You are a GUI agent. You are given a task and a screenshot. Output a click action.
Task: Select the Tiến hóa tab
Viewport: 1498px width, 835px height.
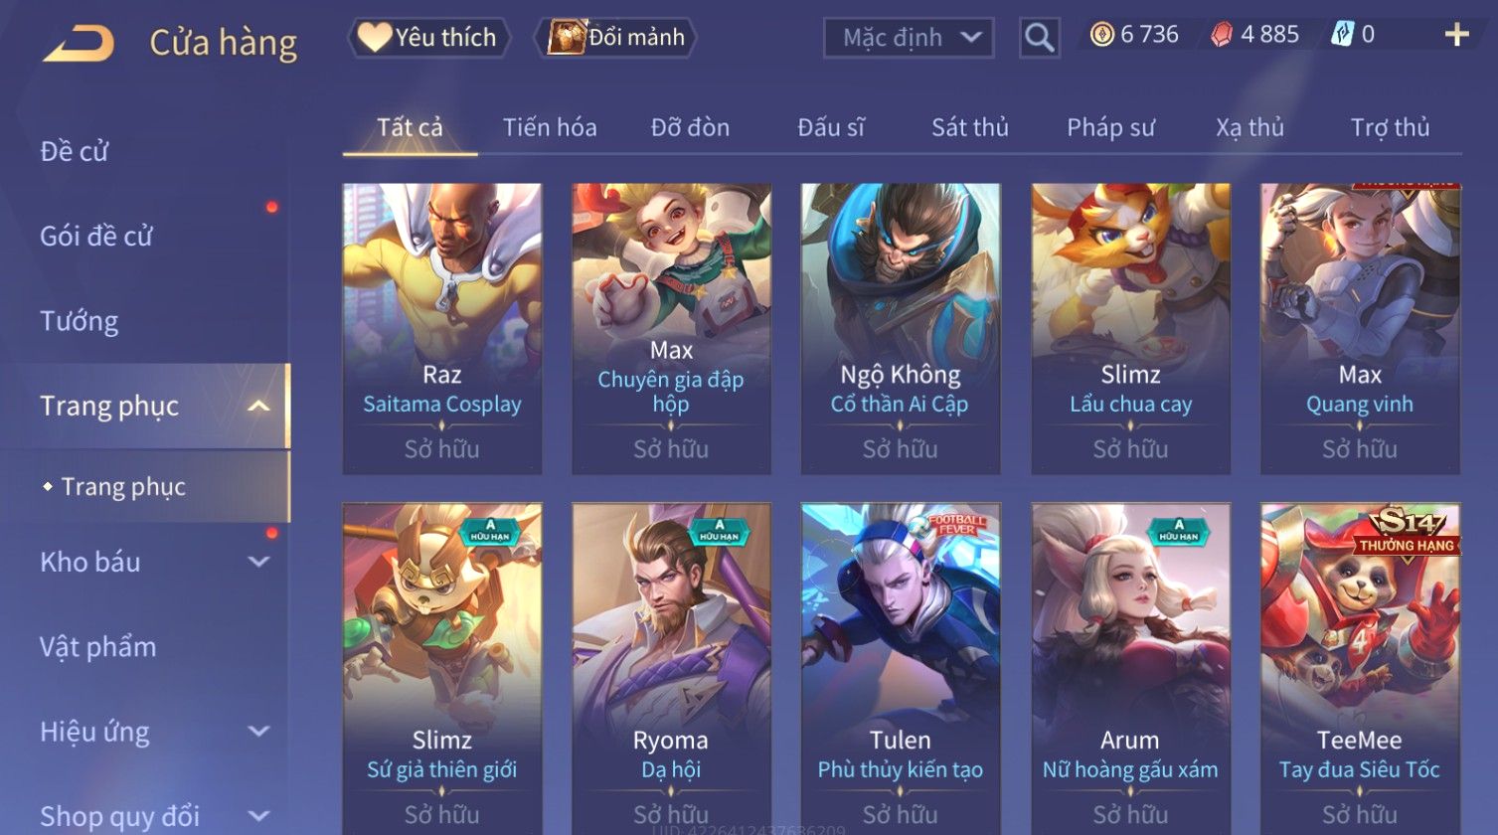(x=550, y=128)
